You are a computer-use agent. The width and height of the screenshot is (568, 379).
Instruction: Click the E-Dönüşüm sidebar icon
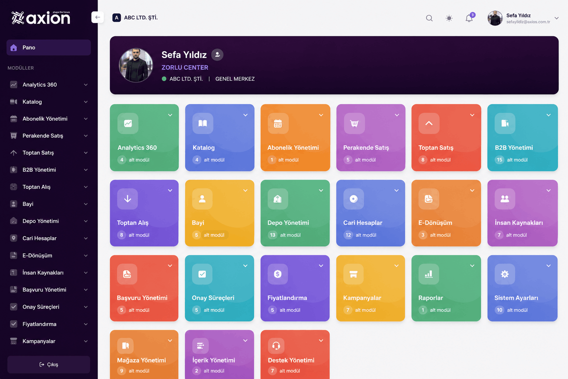[x=14, y=255]
